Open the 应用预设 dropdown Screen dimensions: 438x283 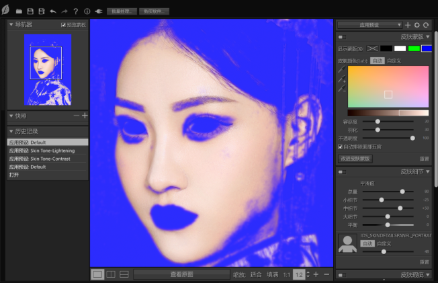tap(369, 25)
